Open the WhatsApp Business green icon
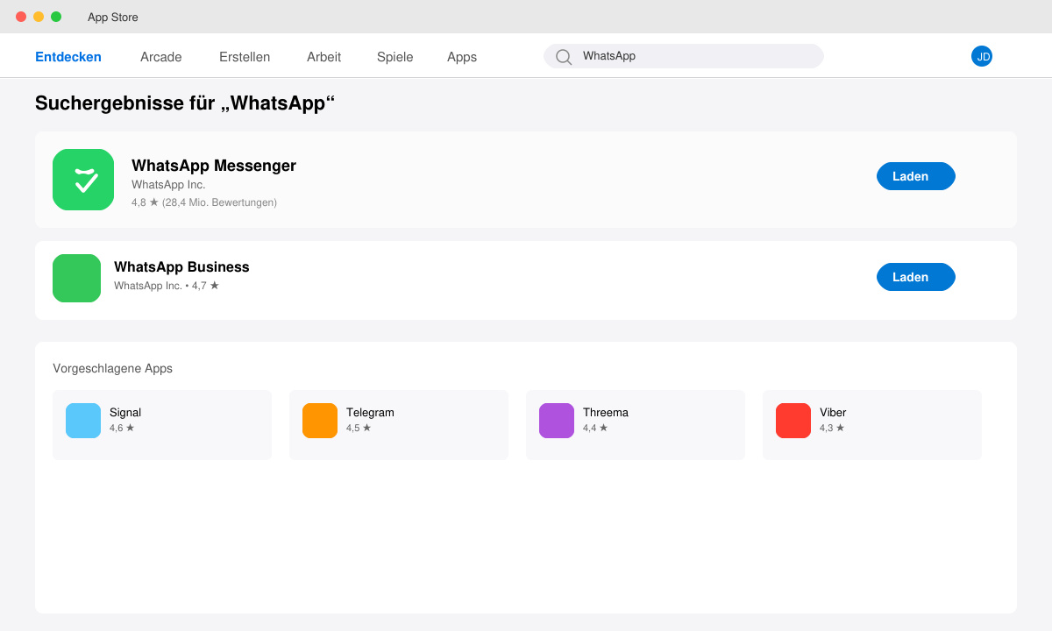 click(76, 278)
